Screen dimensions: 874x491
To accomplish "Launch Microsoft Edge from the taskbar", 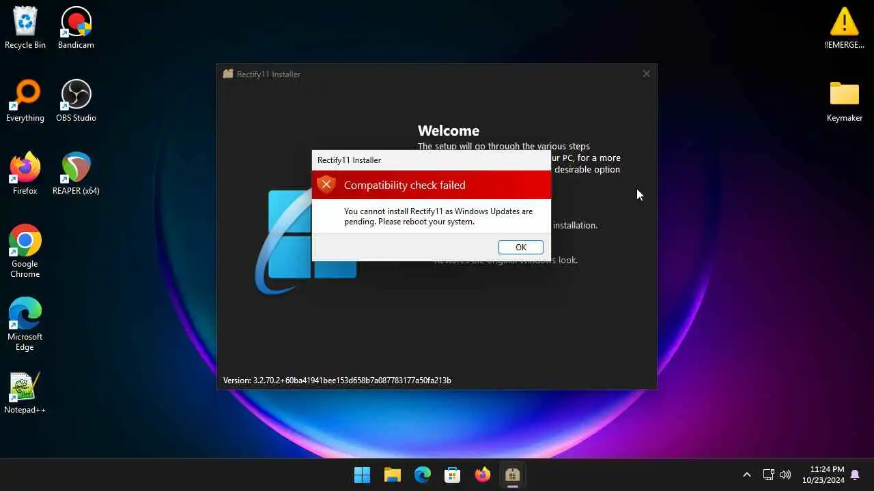I will coord(422,475).
